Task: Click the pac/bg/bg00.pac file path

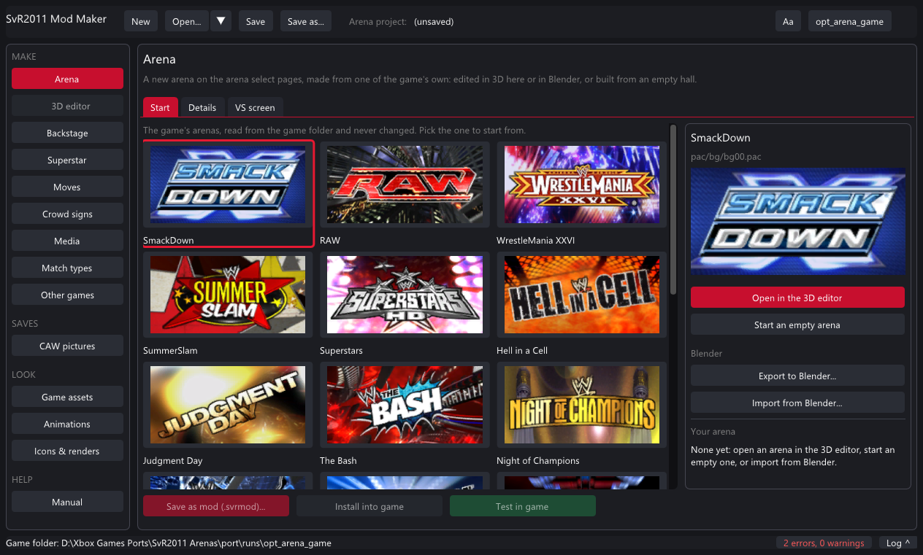Action: click(726, 157)
